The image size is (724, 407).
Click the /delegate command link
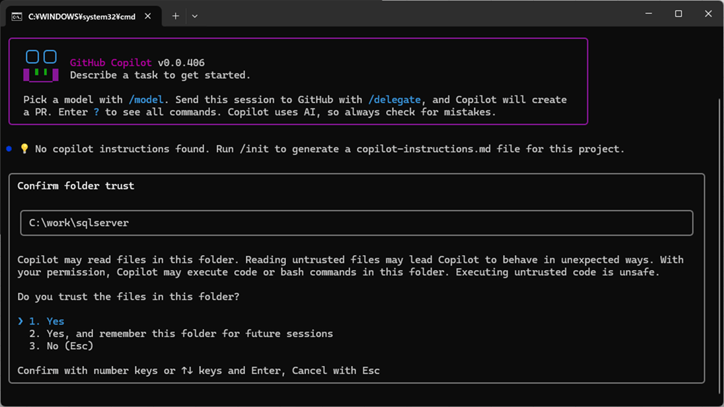tap(394, 99)
